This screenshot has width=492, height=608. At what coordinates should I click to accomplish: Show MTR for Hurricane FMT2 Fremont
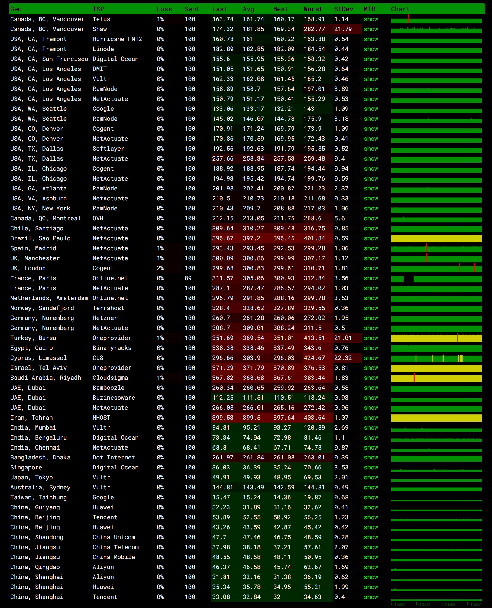(x=371, y=39)
